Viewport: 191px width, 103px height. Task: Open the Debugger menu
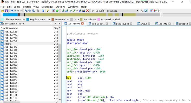47,7
